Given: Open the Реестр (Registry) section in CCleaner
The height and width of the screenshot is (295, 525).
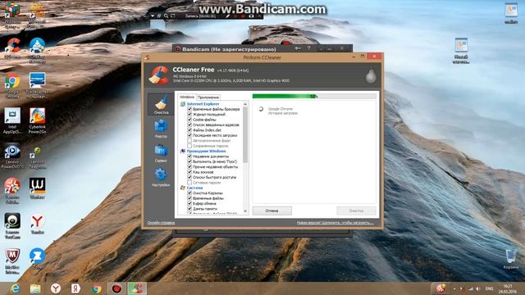Looking at the screenshot, I should (161, 129).
